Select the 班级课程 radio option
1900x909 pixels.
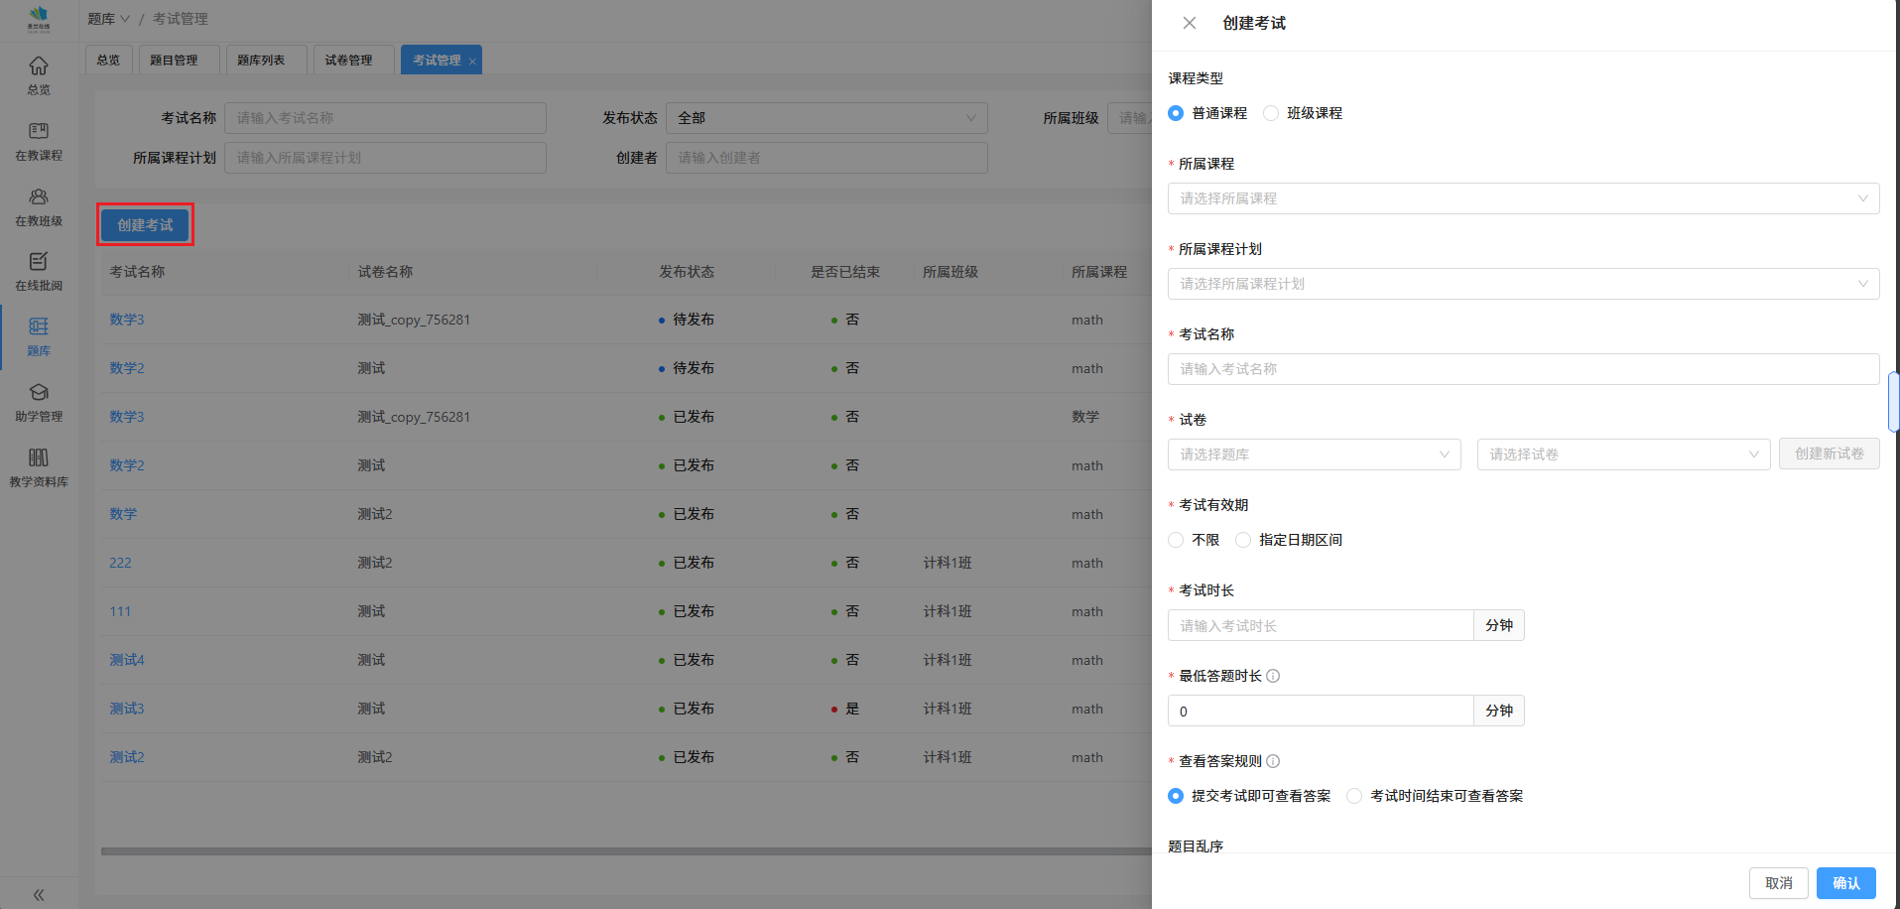(x=1271, y=113)
